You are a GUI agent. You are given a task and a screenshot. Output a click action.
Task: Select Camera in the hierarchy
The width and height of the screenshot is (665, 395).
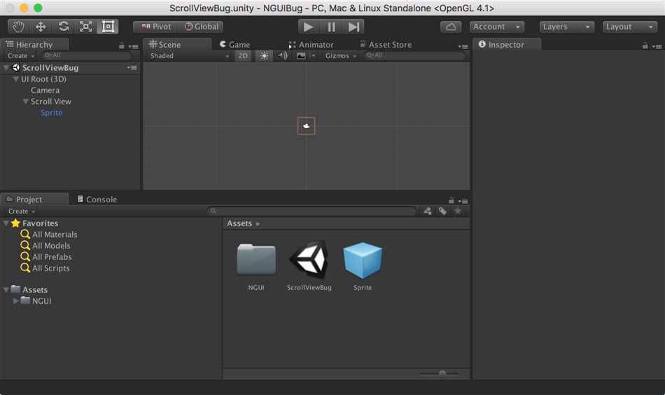45,90
